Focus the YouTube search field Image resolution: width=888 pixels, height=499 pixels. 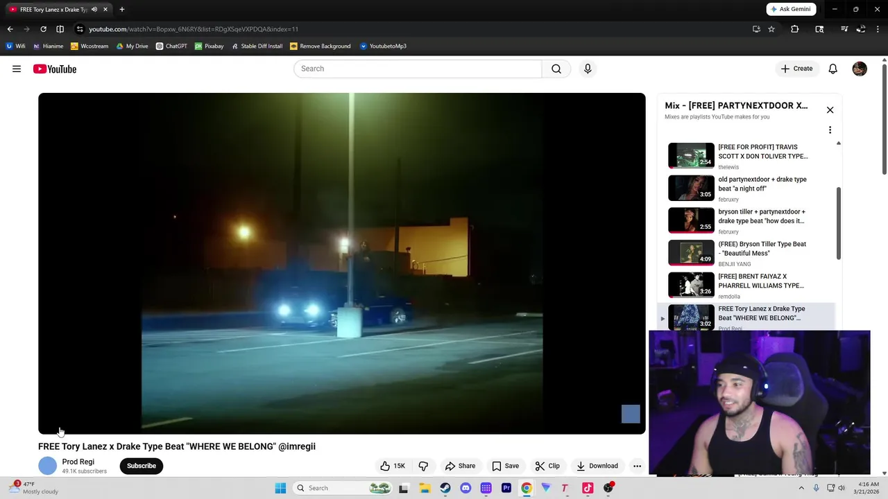[418, 69]
